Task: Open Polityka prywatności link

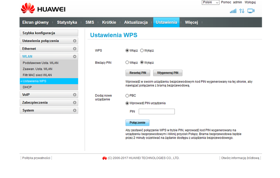Action: pos(36,158)
